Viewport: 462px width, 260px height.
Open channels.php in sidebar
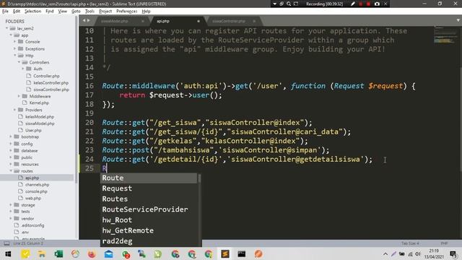37,185
